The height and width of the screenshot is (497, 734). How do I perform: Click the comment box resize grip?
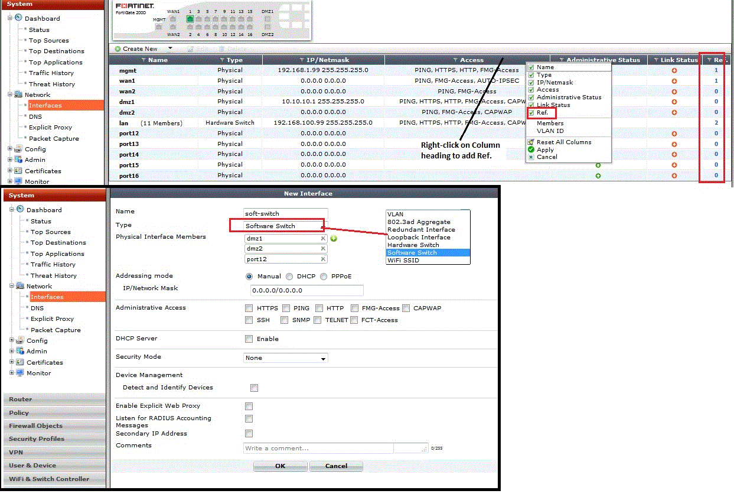(424, 450)
